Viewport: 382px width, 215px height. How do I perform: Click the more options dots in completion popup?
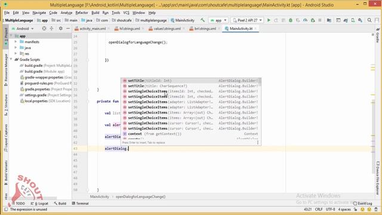pyautogui.click(x=257, y=142)
